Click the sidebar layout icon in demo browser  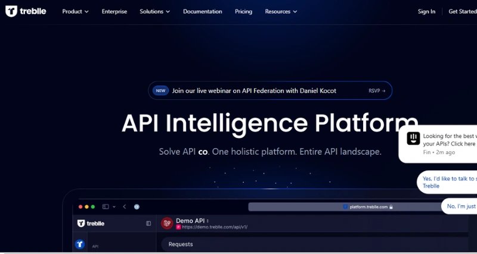click(106, 206)
